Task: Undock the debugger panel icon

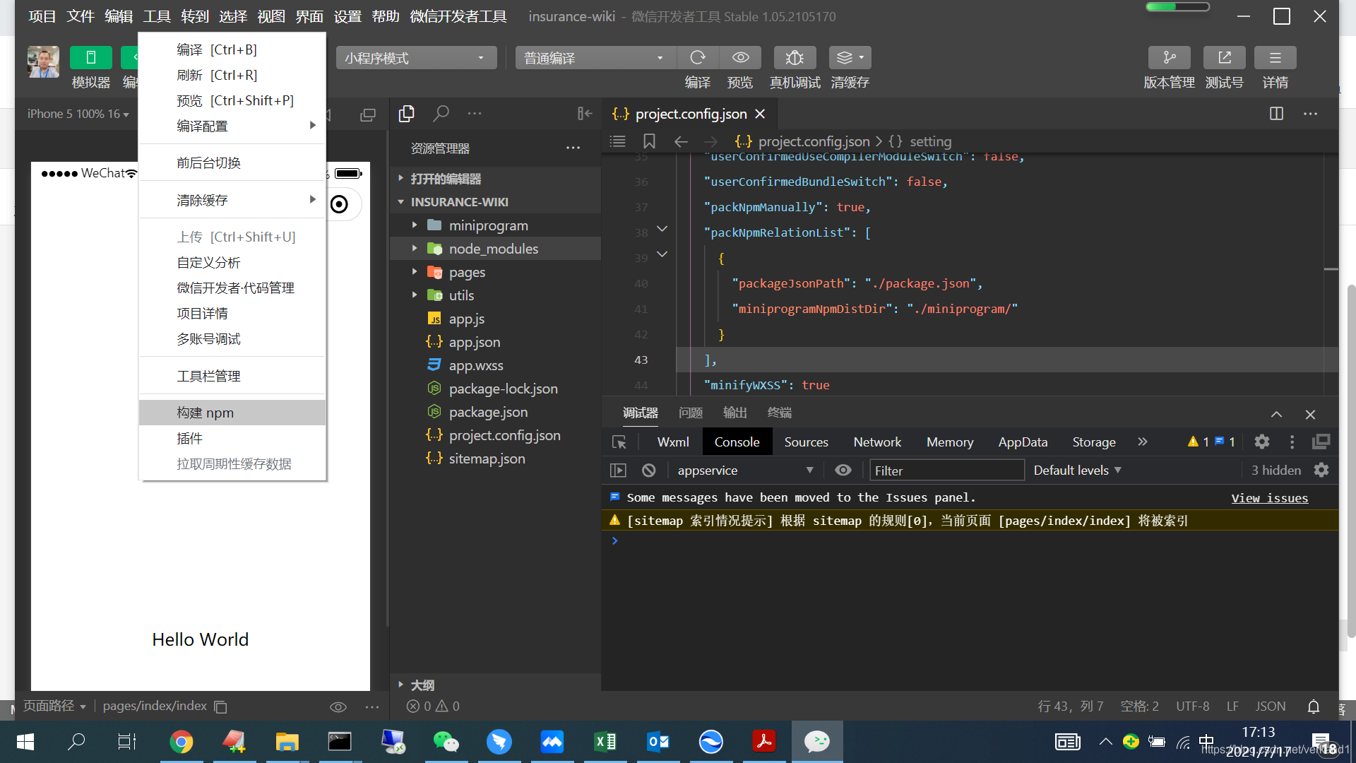Action: click(x=1321, y=442)
